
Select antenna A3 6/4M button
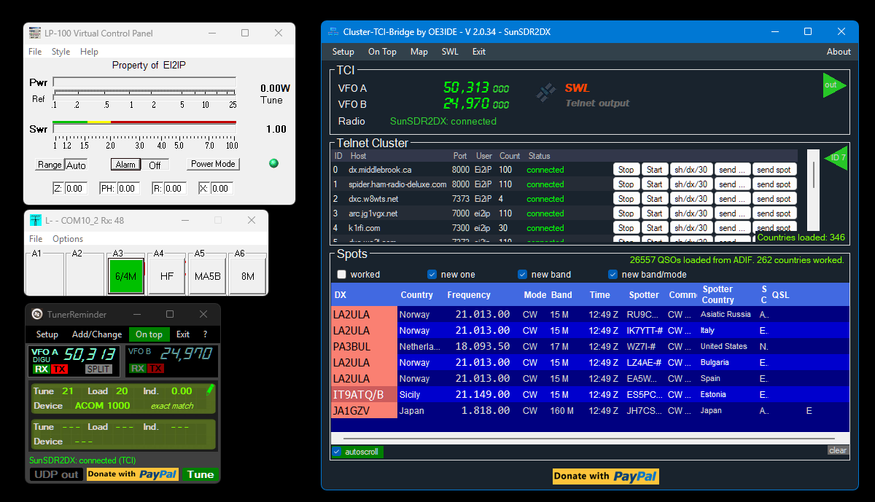(x=126, y=276)
